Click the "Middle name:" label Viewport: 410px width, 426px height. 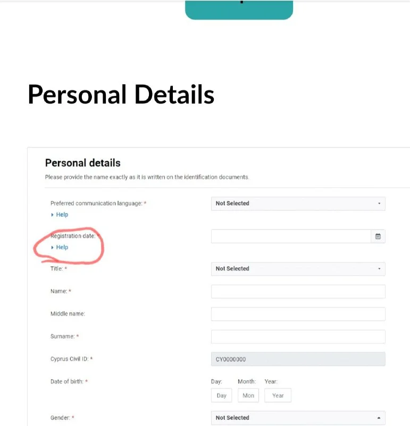pos(68,314)
